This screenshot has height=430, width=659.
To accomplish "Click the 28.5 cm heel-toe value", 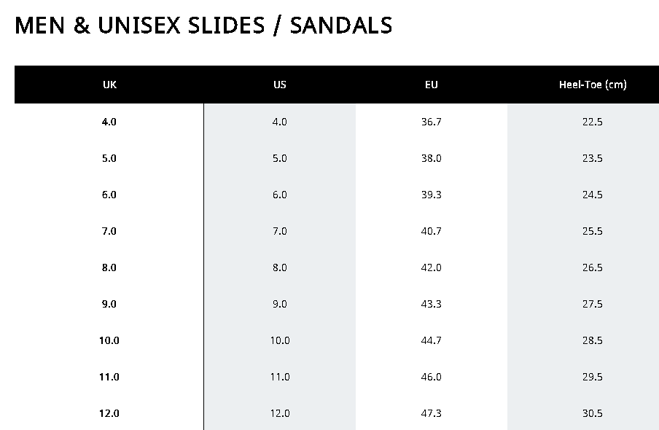I will [592, 340].
